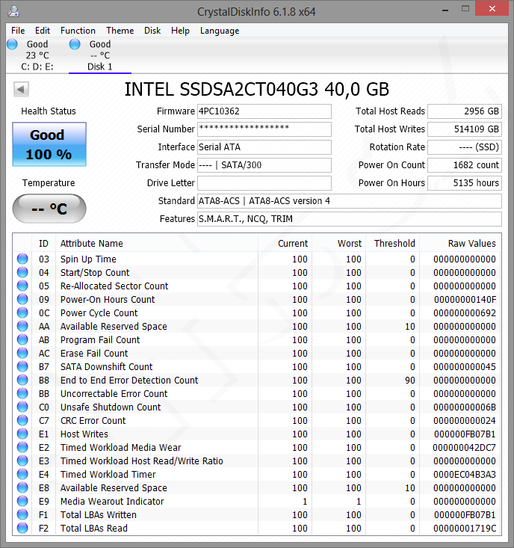Click the Attribute Name column header

(x=157, y=243)
